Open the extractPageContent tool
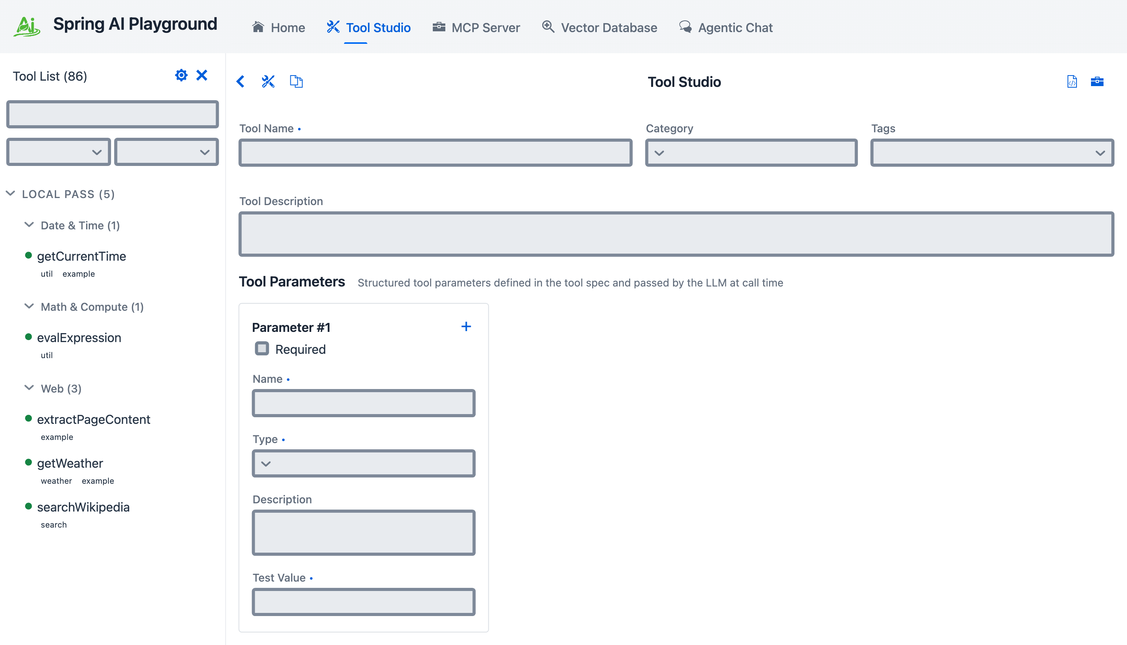Viewport: 1127px width, 645px height. coord(94,419)
